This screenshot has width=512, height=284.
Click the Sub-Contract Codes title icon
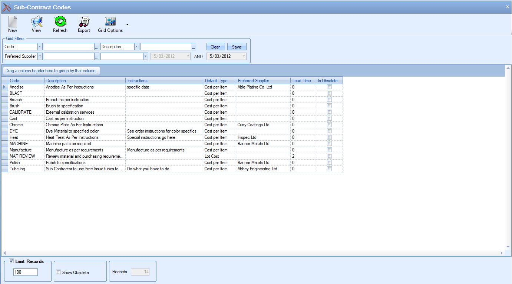click(x=7, y=7)
